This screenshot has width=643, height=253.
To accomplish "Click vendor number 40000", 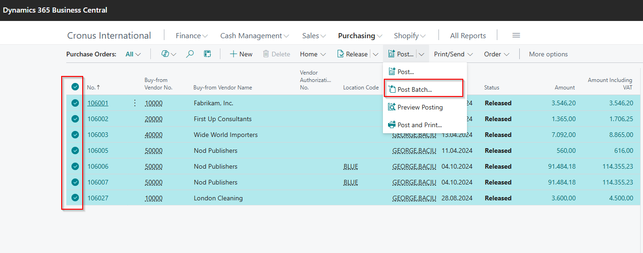I will pyautogui.click(x=154, y=135).
